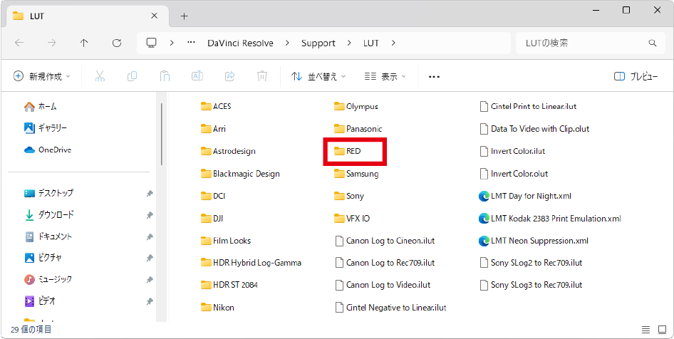Open the see more ellipsis menu
Viewport: 674px width, 339px height.
click(x=434, y=76)
